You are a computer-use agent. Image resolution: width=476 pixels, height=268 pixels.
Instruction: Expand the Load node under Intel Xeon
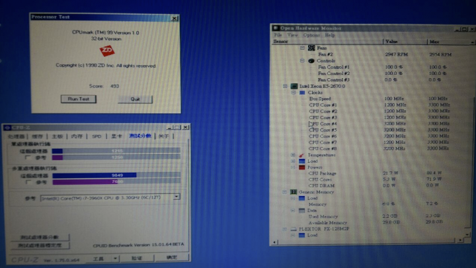293,161
